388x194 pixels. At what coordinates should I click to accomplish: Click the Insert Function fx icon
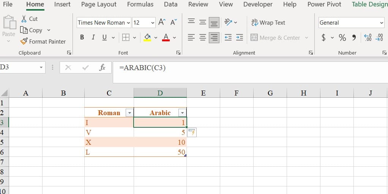coord(102,67)
